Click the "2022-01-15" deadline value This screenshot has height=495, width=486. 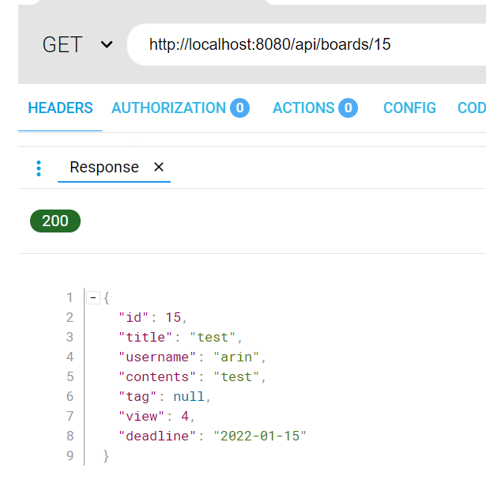click(x=260, y=436)
